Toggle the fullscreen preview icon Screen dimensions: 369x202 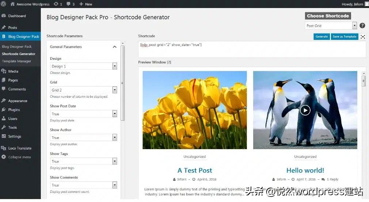coord(362,36)
